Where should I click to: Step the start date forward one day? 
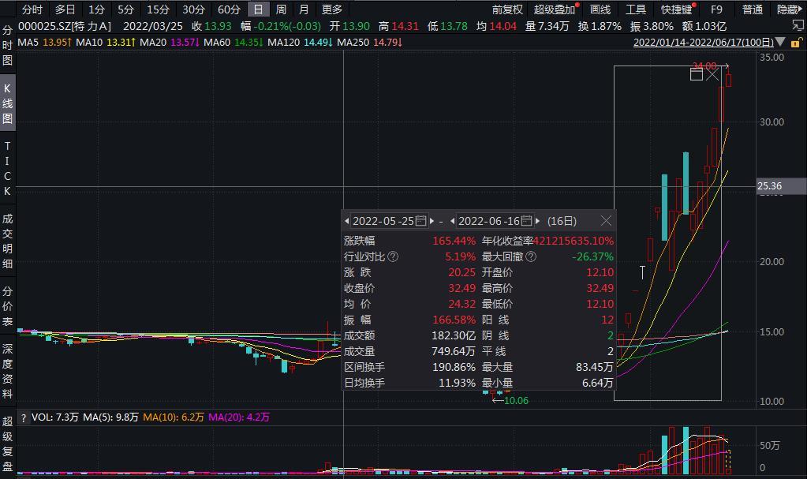pyautogui.click(x=432, y=221)
